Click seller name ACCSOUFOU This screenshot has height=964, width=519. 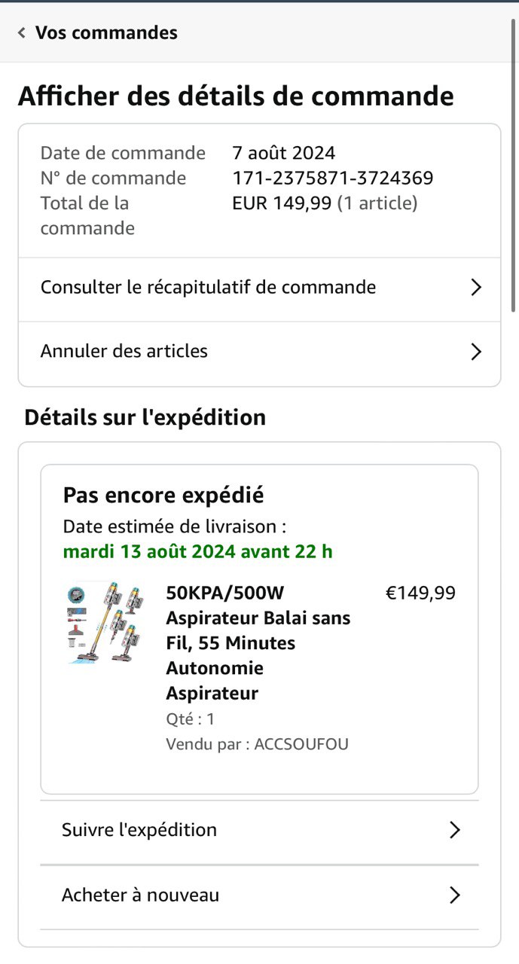pyautogui.click(x=301, y=745)
